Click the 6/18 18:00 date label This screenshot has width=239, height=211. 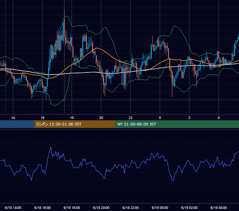(72, 207)
